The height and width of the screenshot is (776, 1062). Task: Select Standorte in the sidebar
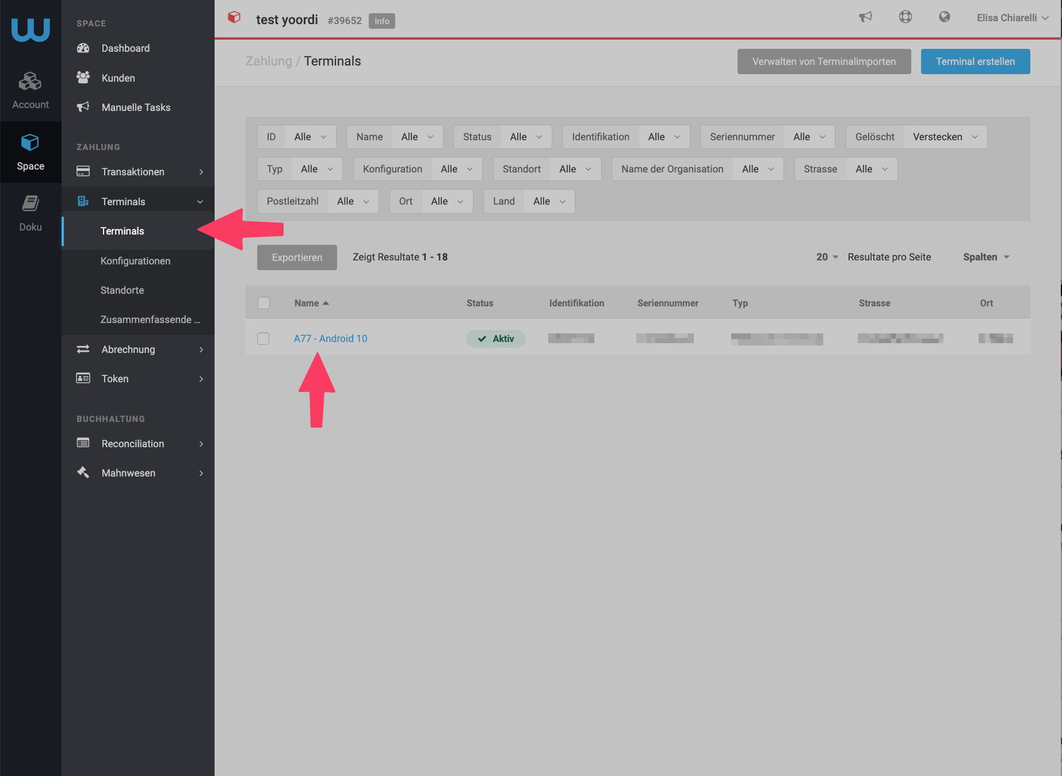(x=122, y=290)
